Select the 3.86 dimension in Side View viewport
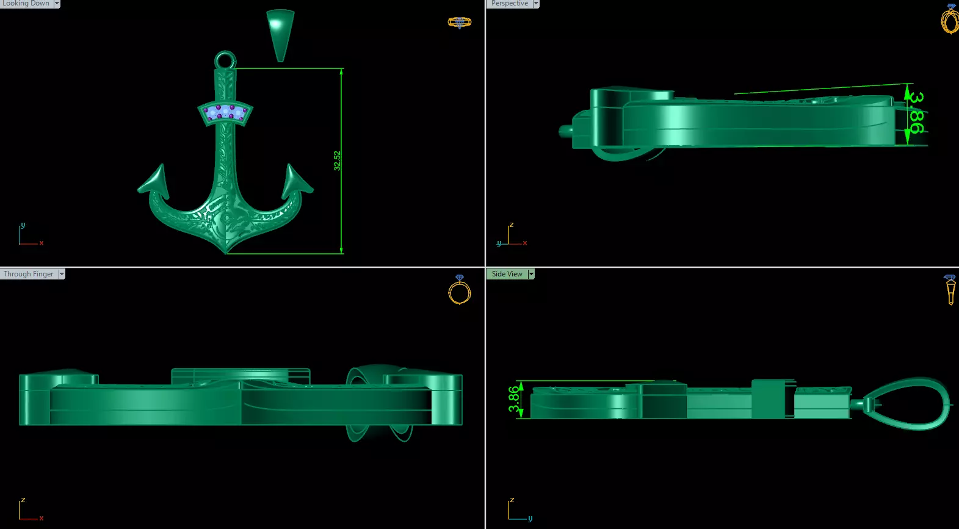Screen dimensions: 959x529 coord(514,398)
